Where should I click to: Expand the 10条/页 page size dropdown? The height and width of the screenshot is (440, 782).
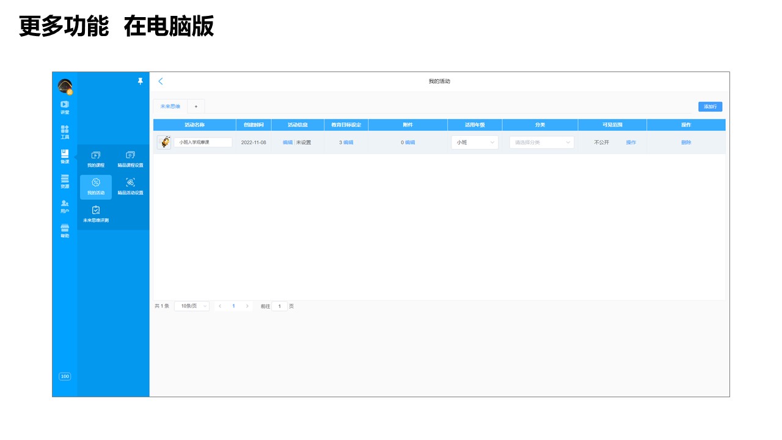pyautogui.click(x=192, y=306)
